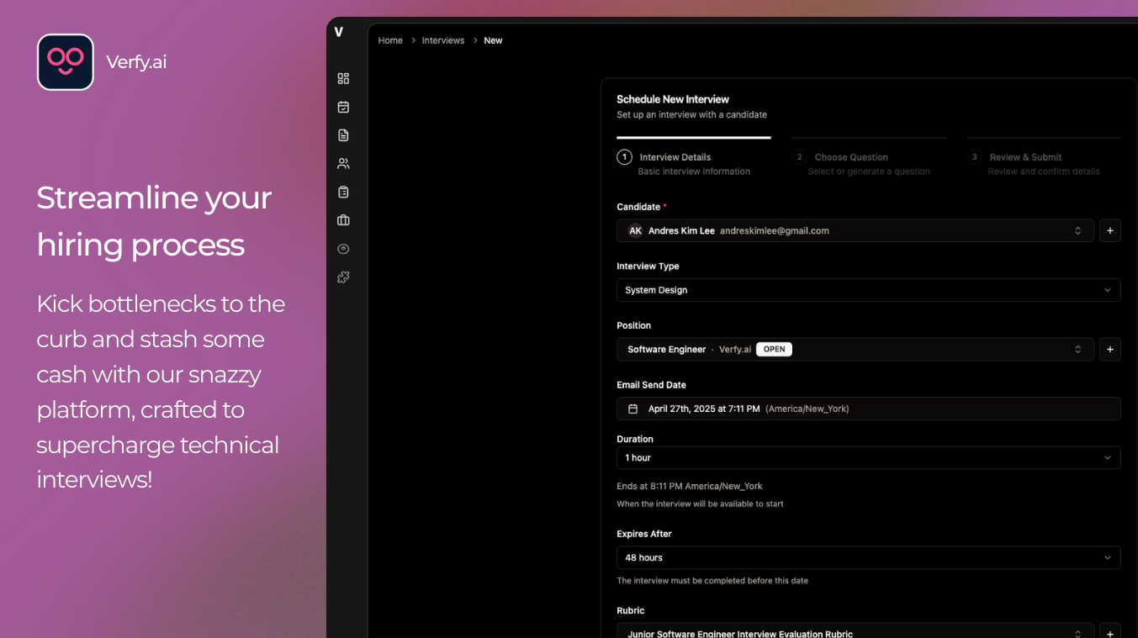This screenshot has width=1138, height=638.
Task: Select step 1 Interview Details
Action: point(694,156)
